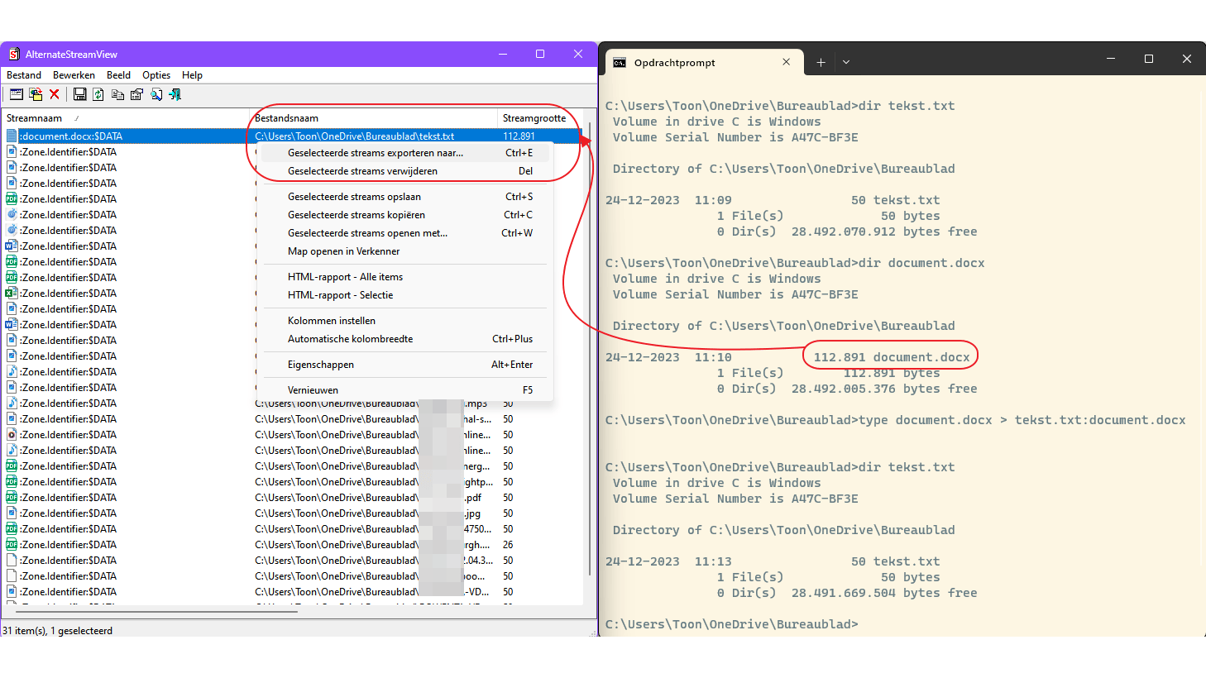The height and width of the screenshot is (678, 1206).
Task: Click the file name ending in .pdf
Action: point(368,498)
